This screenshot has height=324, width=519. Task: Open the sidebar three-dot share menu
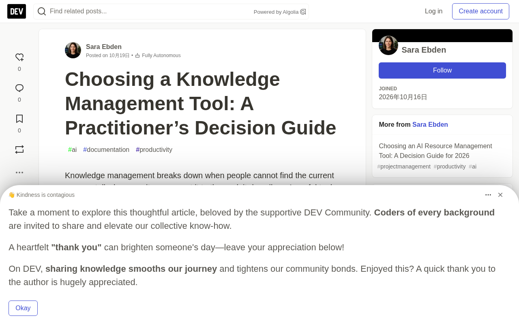coord(19,173)
